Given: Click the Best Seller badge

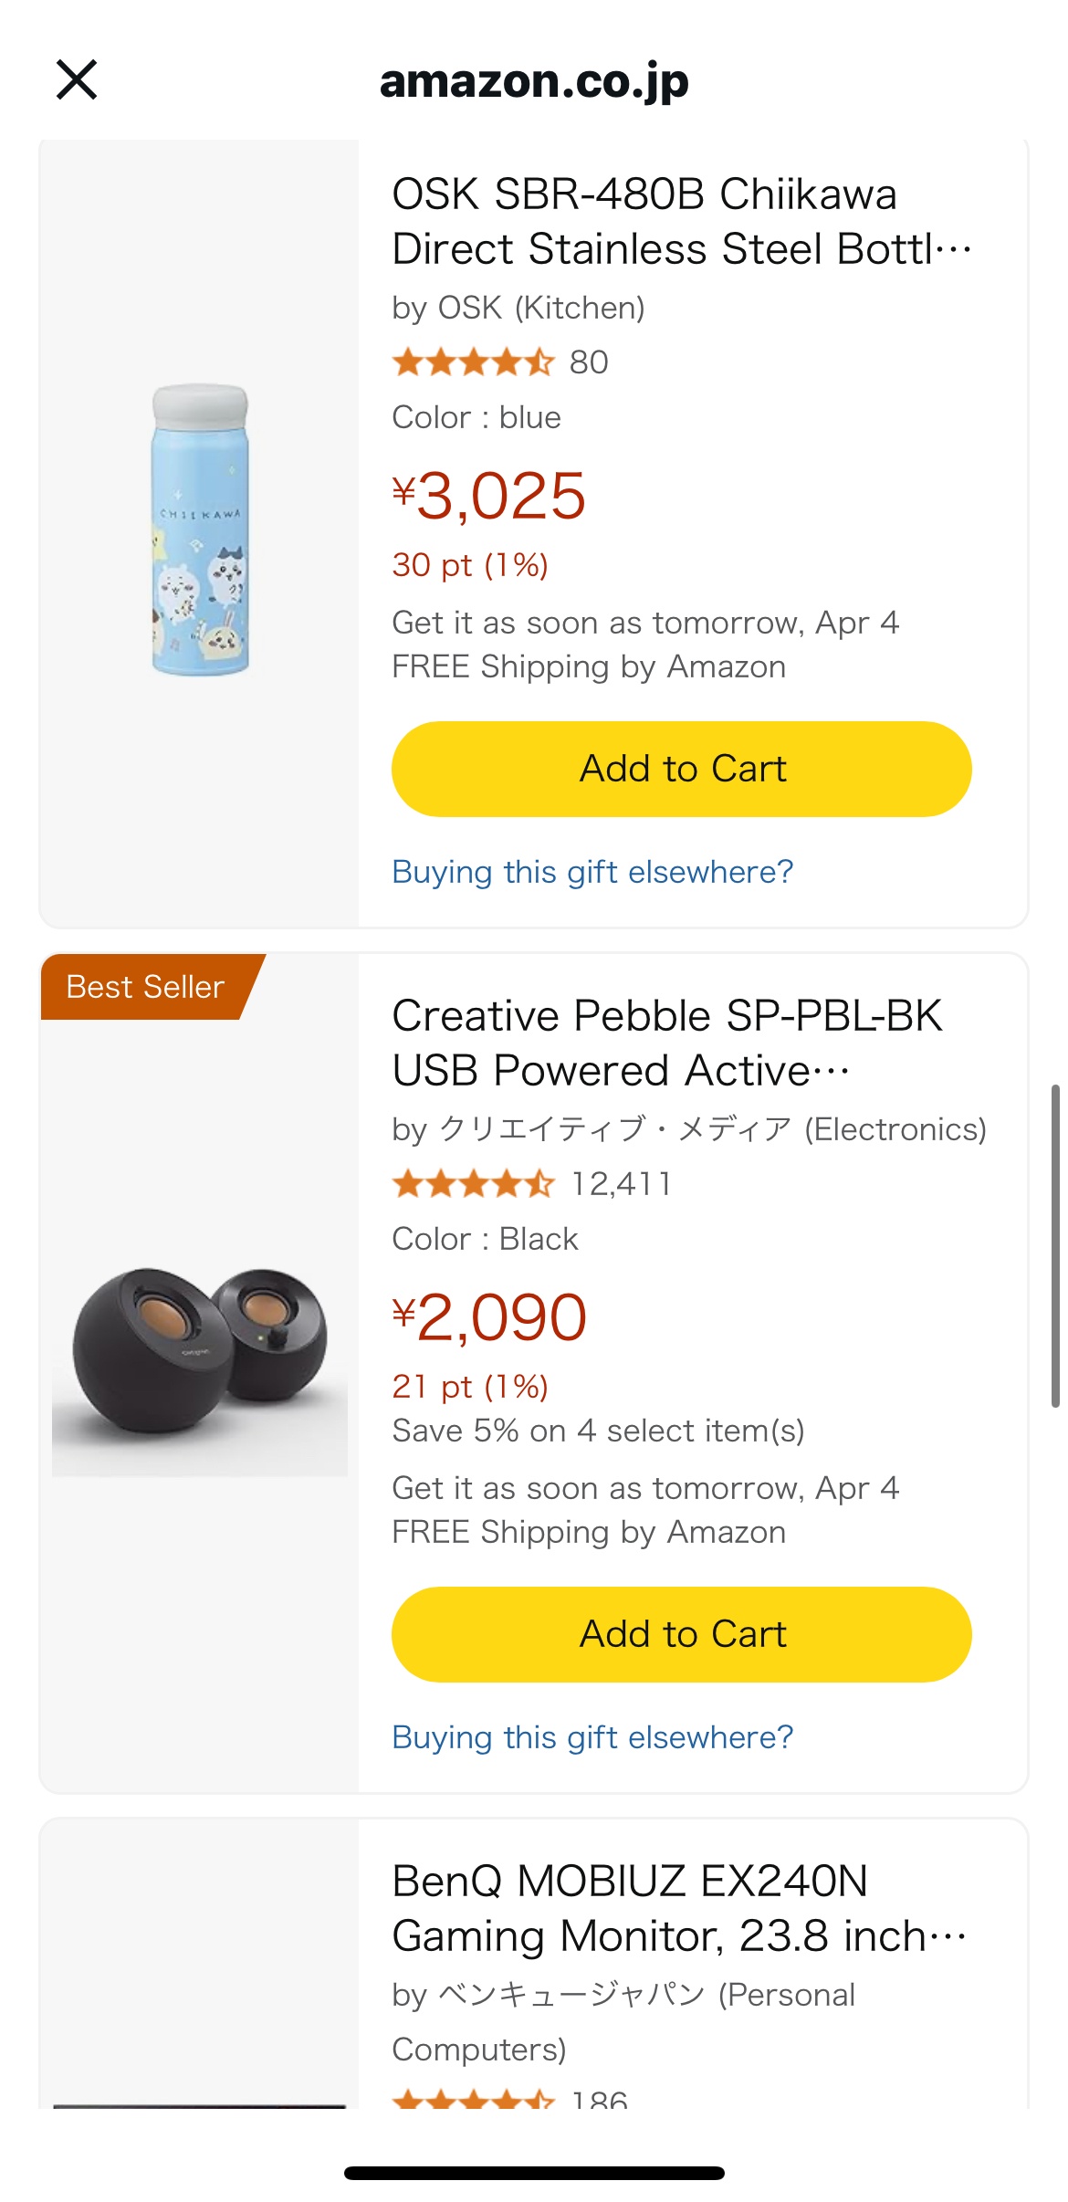Looking at the screenshot, I should (x=145, y=987).
